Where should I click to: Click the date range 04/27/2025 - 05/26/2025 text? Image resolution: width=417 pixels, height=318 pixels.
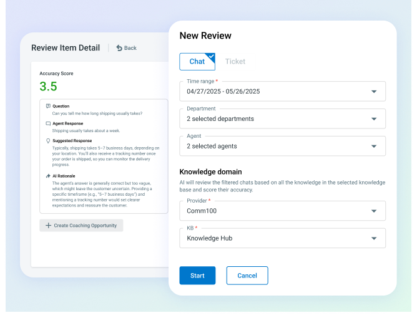tap(223, 92)
